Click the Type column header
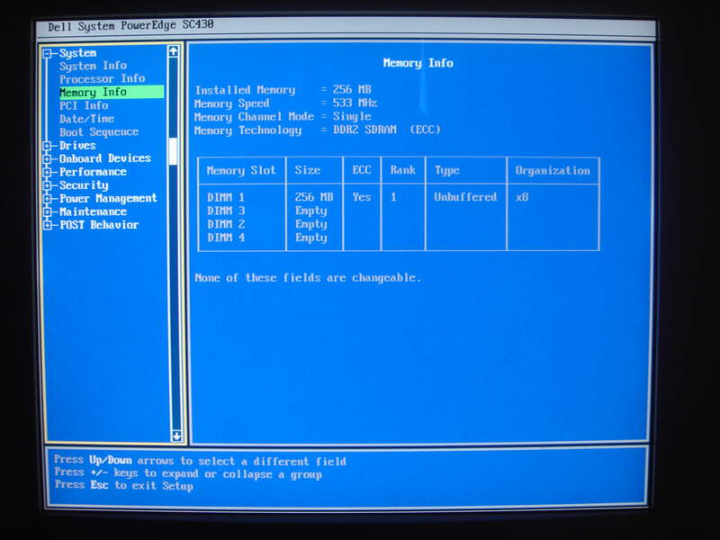 [446, 171]
